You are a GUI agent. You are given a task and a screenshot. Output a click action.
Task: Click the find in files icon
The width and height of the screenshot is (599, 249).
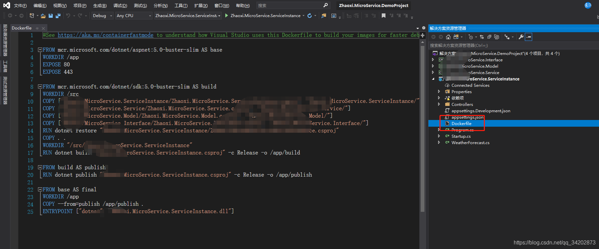(324, 16)
